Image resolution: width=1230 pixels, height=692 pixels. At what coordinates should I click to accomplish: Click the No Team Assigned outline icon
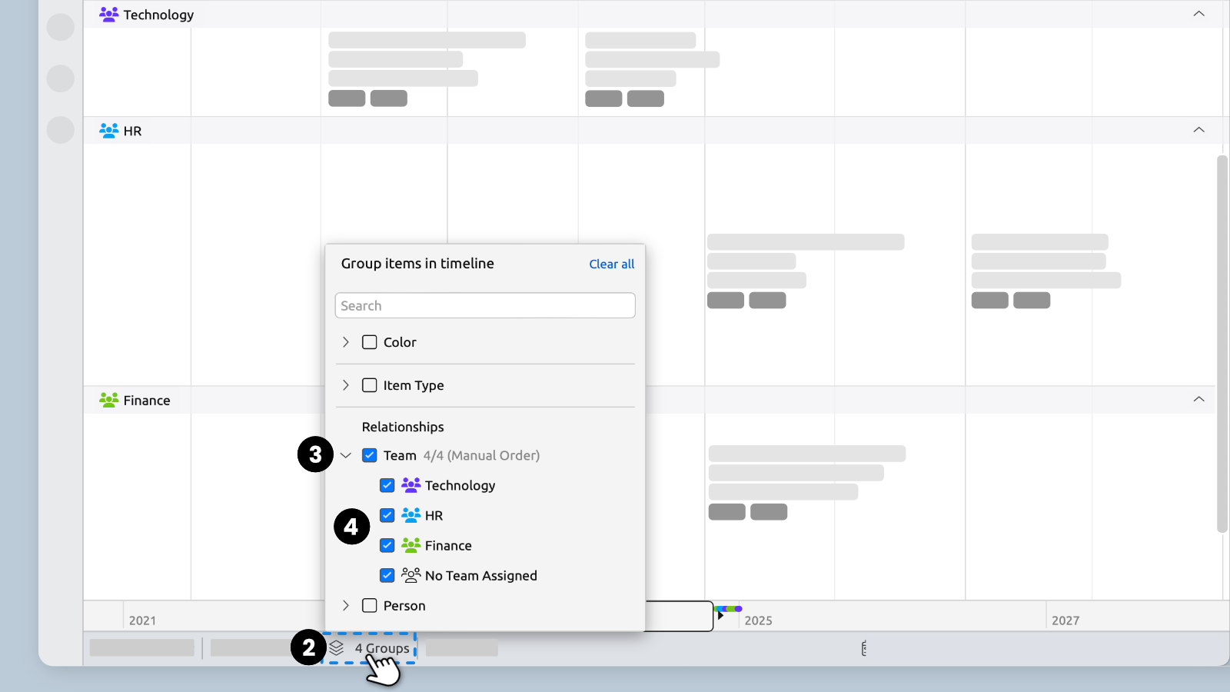pos(411,575)
